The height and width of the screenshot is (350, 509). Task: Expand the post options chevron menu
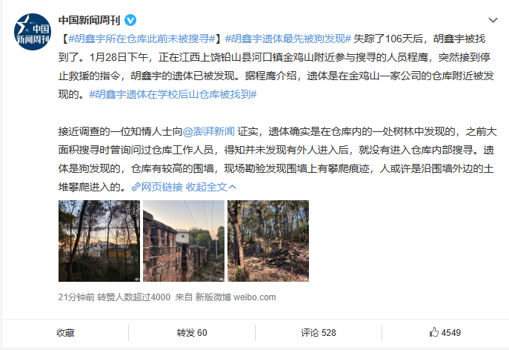click(493, 21)
